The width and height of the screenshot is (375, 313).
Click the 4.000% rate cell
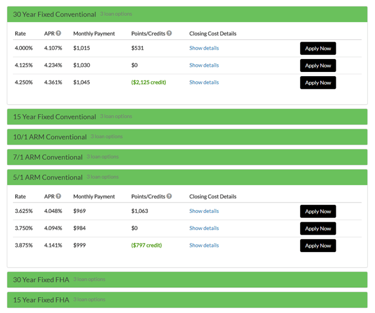[23, 48]
